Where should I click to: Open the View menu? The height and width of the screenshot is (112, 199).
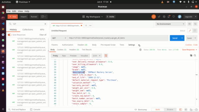20,11
